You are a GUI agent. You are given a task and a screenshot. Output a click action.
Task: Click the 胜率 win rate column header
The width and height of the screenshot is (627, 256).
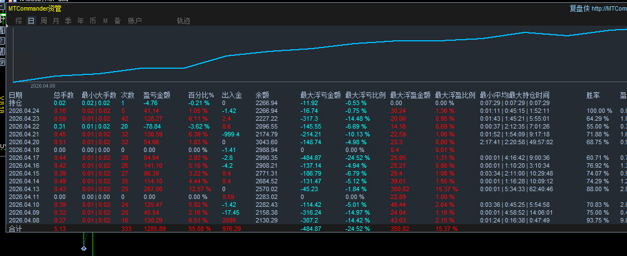[593, 95]
